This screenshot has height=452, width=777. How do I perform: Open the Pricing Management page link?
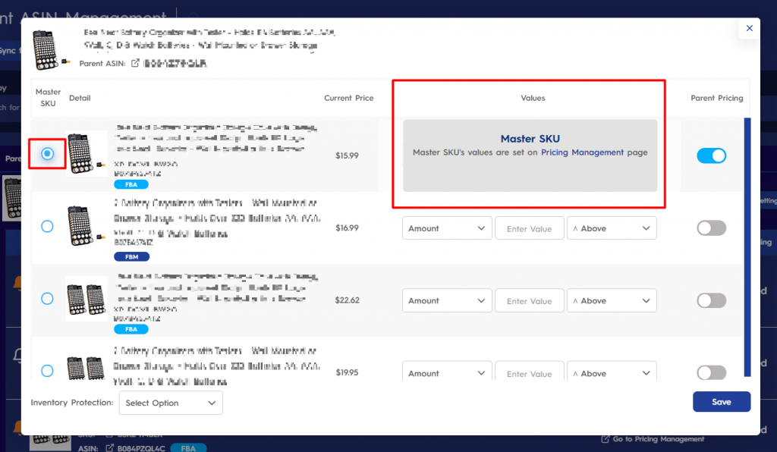(582, 152)
